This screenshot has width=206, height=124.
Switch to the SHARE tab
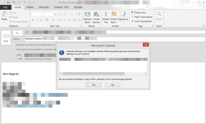(18, 7)
